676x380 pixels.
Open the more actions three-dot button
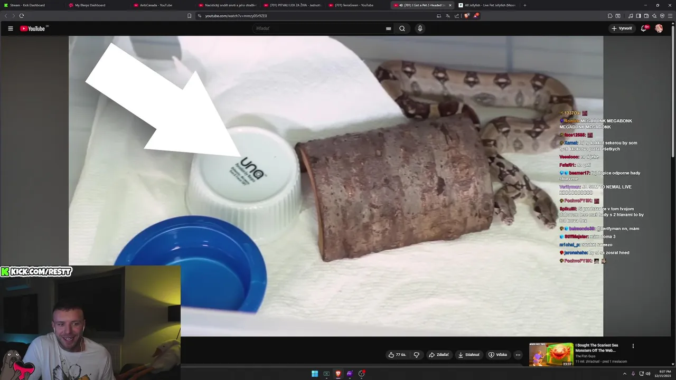(518, 355)
